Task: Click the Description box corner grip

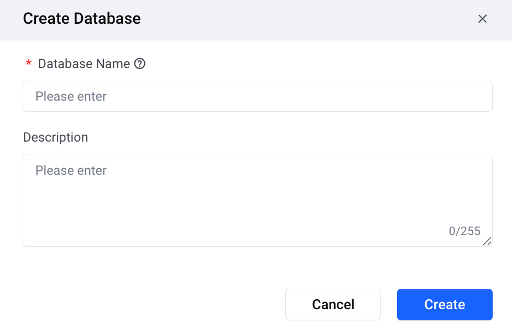Action: tap(487, 241)
